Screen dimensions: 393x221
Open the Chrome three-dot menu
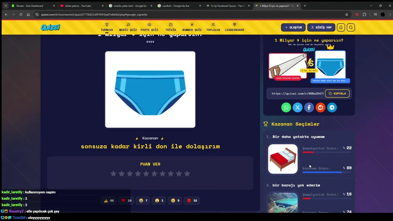pos(390,14)
